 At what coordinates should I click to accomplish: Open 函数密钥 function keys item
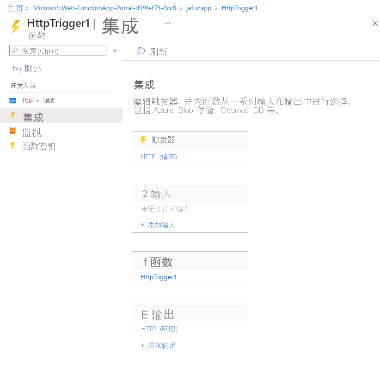point(38,146)
